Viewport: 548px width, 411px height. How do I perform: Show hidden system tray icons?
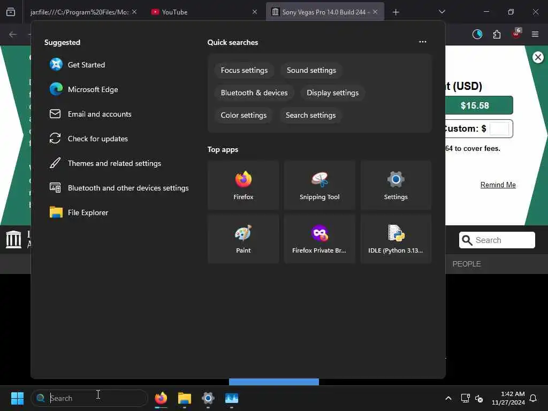[x=448, y=398]
